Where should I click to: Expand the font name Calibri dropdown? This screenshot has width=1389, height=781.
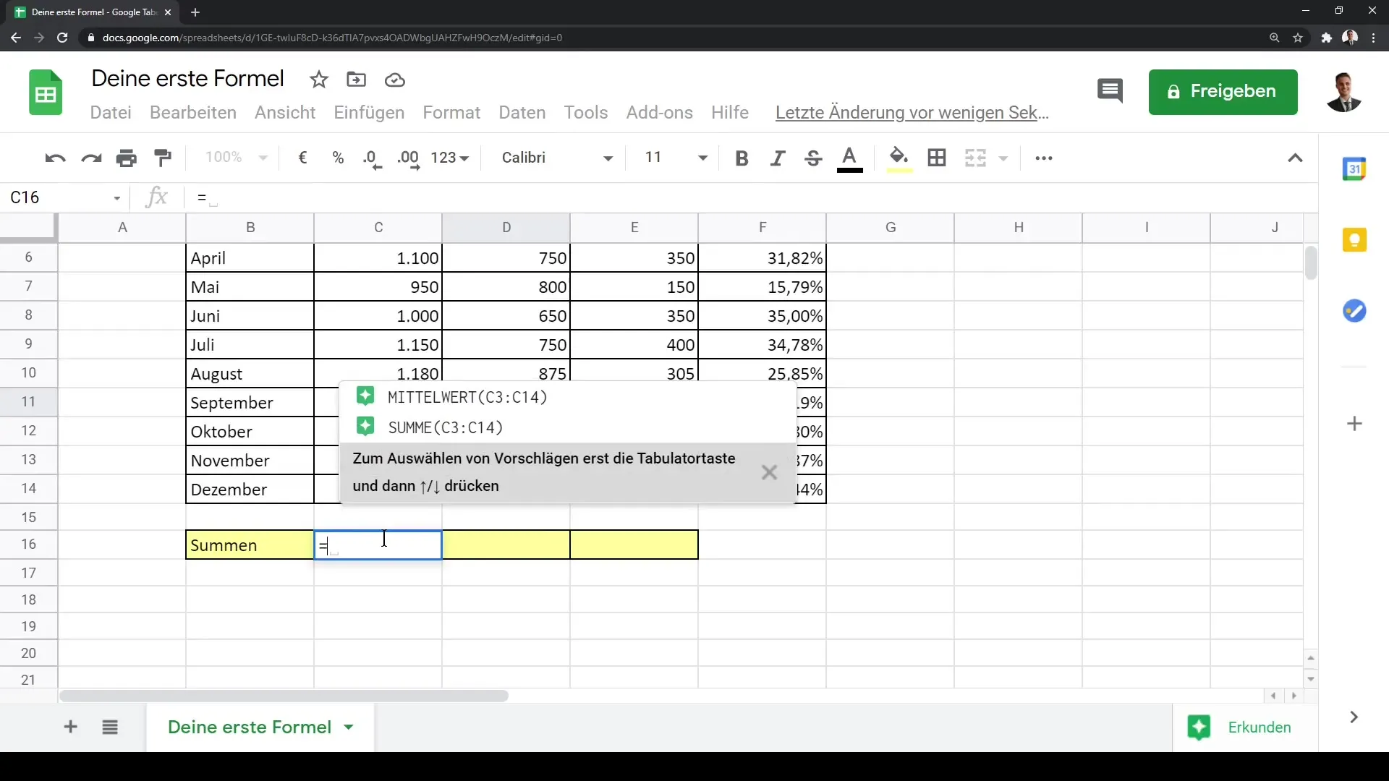[x=607, y=158]
